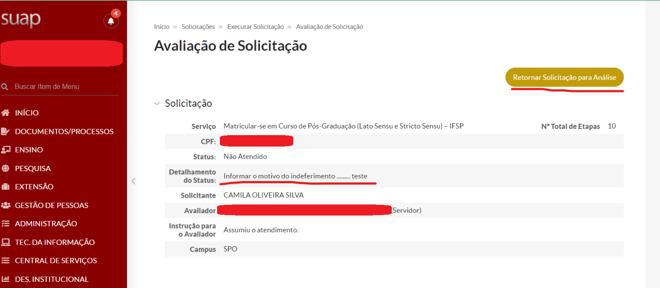
Task: Go to Início breadcrumb link
Action: pos(162,27)
